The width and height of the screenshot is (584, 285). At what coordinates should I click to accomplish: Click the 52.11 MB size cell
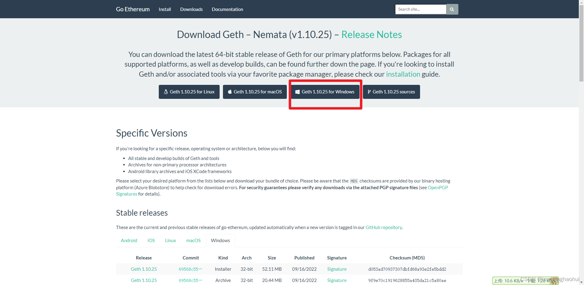click(x=272, y=269)
